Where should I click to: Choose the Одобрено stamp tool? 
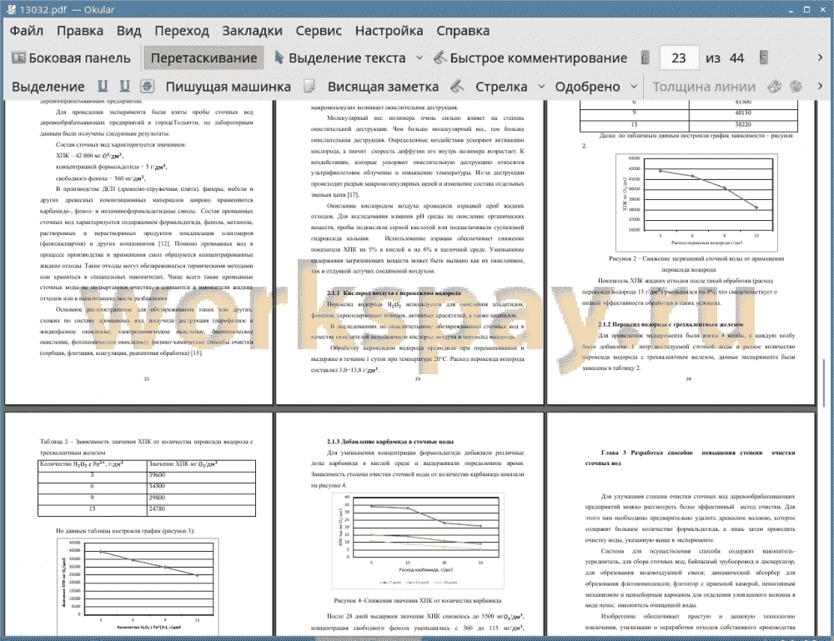[x=587, y=87]
